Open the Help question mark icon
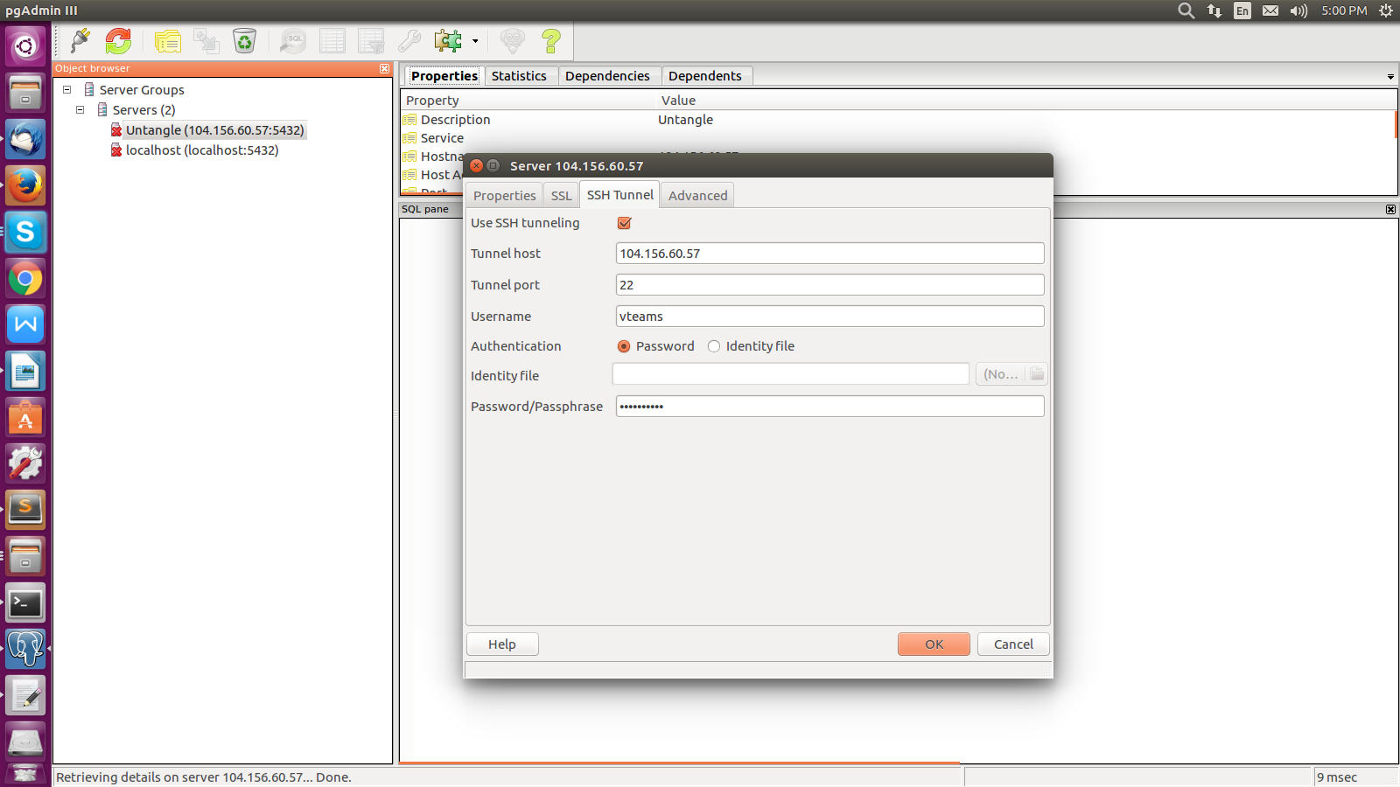The image size is (1400, 787). click(x=551, y=40)
